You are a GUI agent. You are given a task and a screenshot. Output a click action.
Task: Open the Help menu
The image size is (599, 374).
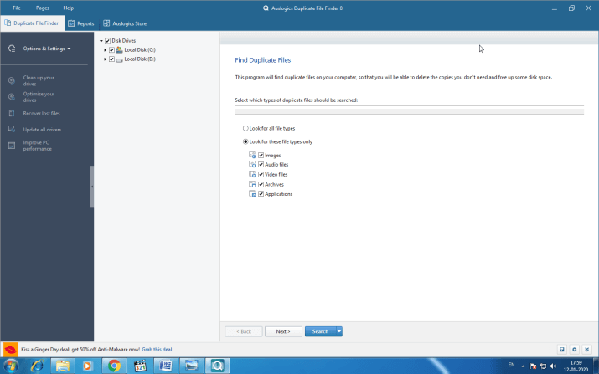click(x=69, y=8)
